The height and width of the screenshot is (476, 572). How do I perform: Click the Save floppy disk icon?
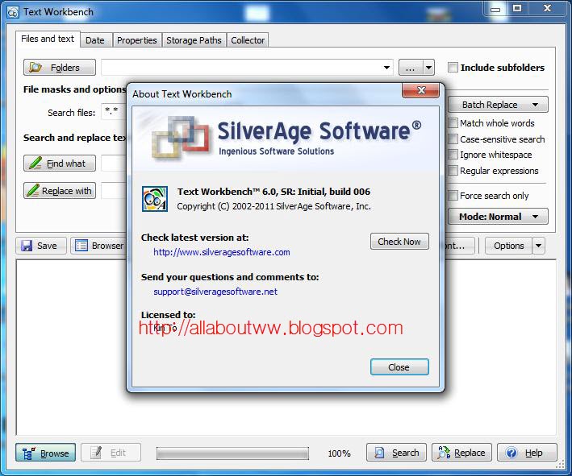(27, 246)
